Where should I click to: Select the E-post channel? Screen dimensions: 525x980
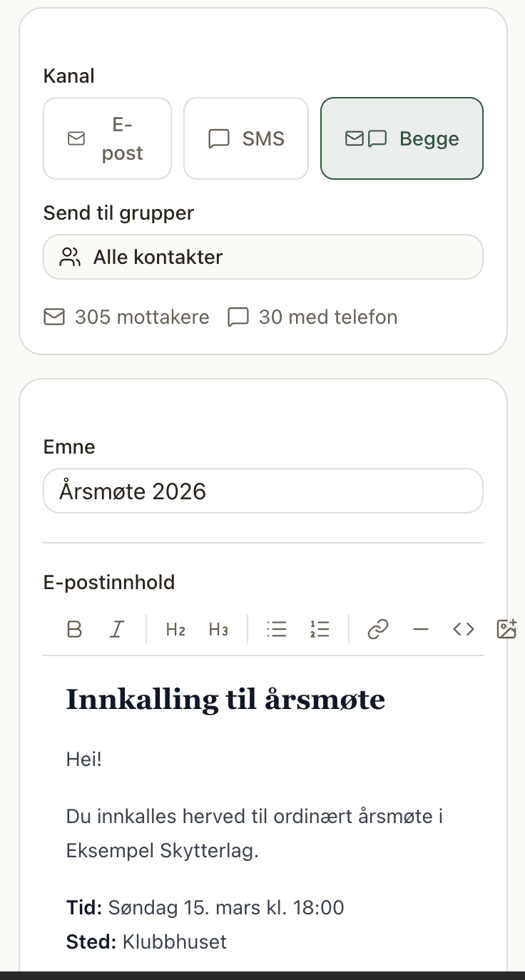pos(107,138)
